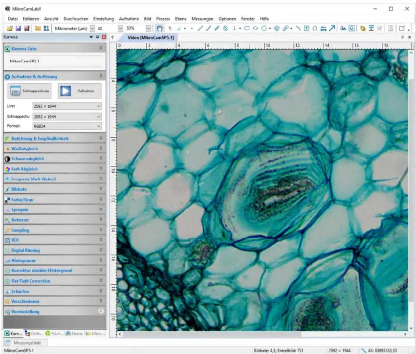This screenshot has width=416, height=354.
Task: Open the Messungen menu
Action: 202,19
